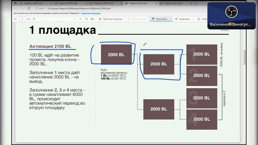This screenshot has height=145, width=258.
Task: Click the Василина Зинатул video tile
Action: point(231,16)
